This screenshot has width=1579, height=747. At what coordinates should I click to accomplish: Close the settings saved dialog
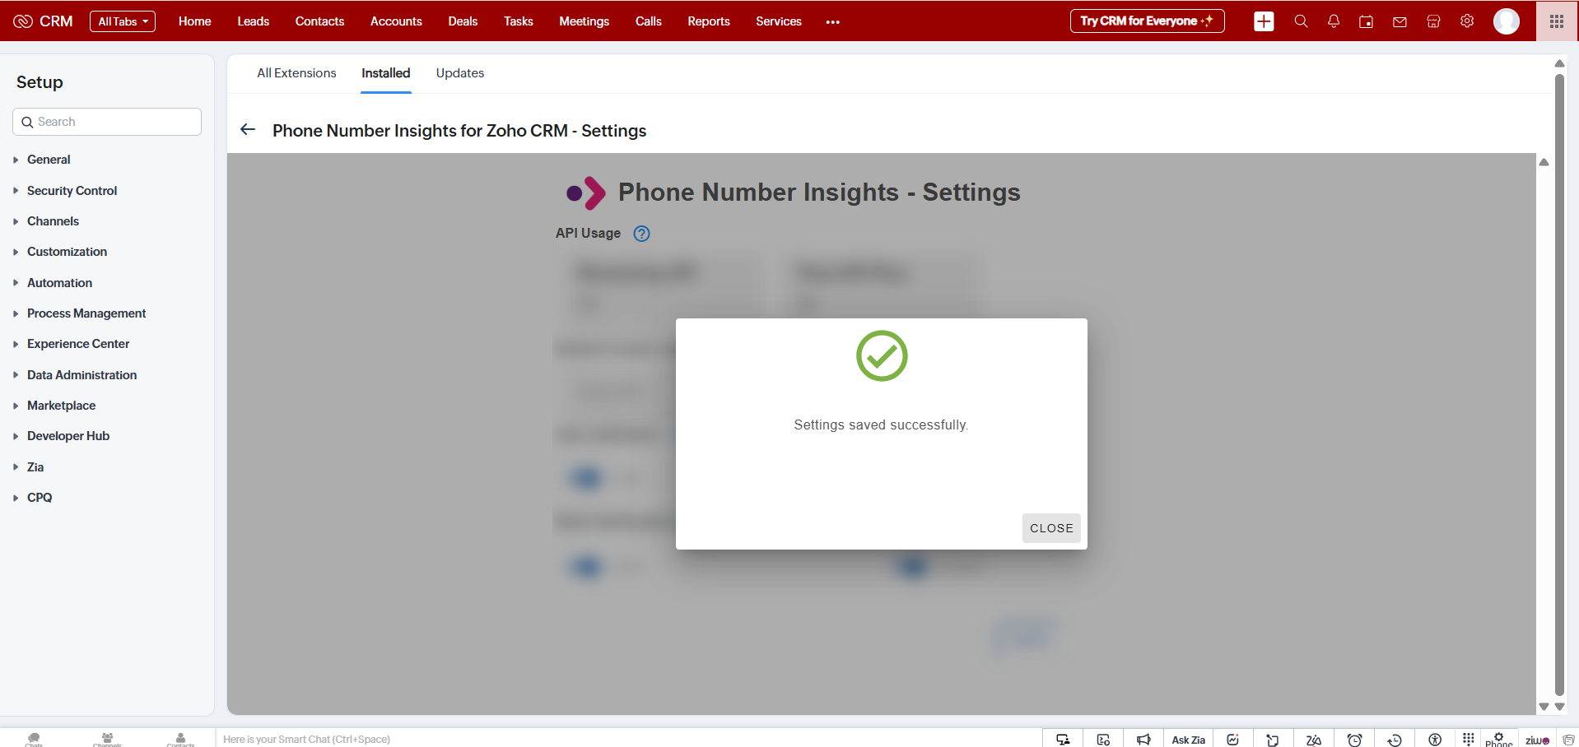click(x=1051, y=528)
